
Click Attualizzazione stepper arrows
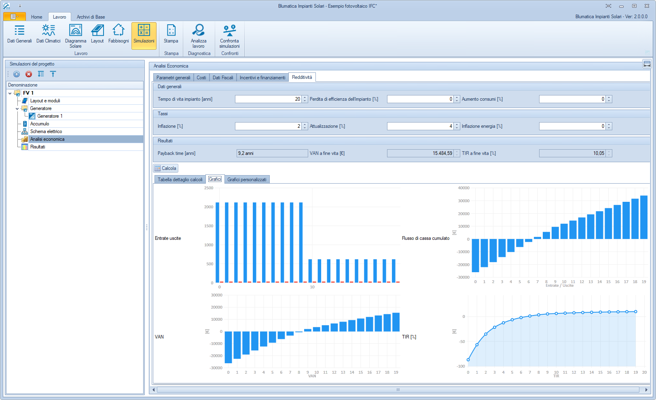(x=457, y=126)
